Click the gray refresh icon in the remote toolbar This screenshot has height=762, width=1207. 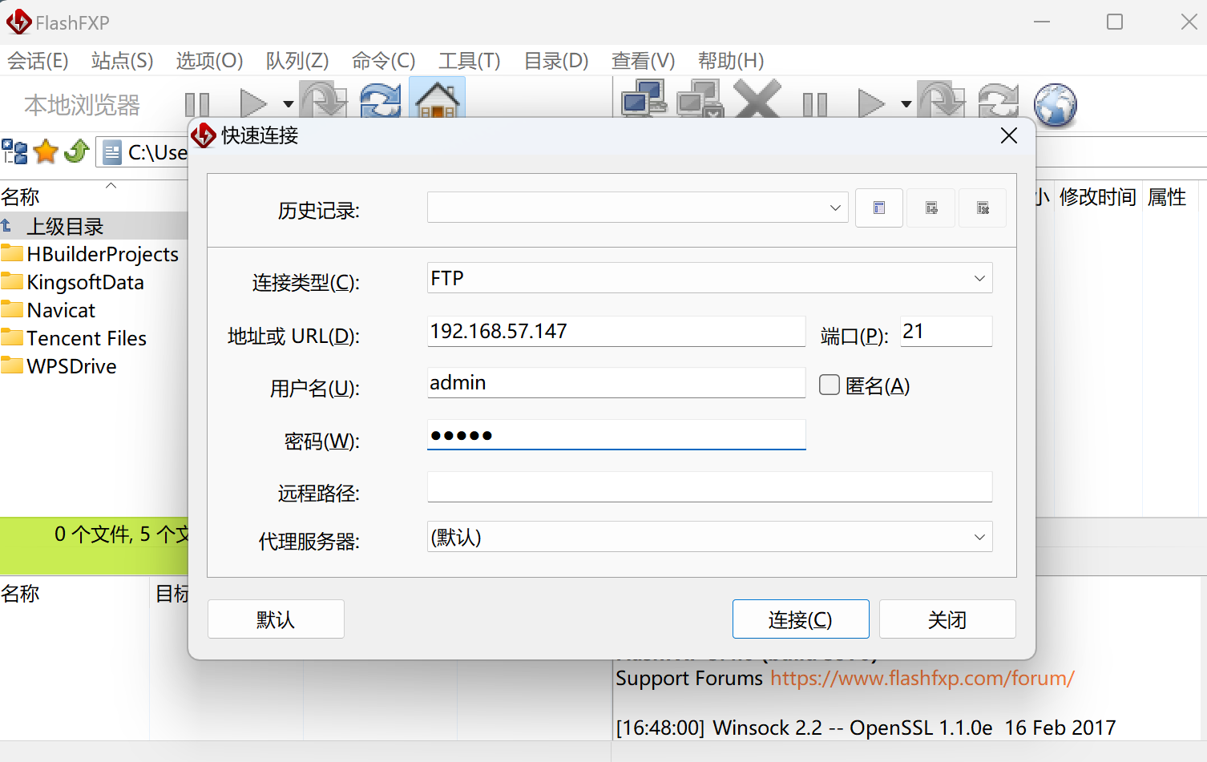click(998, 101)
